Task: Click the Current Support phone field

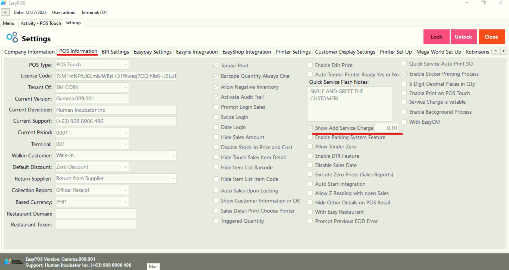Action: [x=116, y=121]
